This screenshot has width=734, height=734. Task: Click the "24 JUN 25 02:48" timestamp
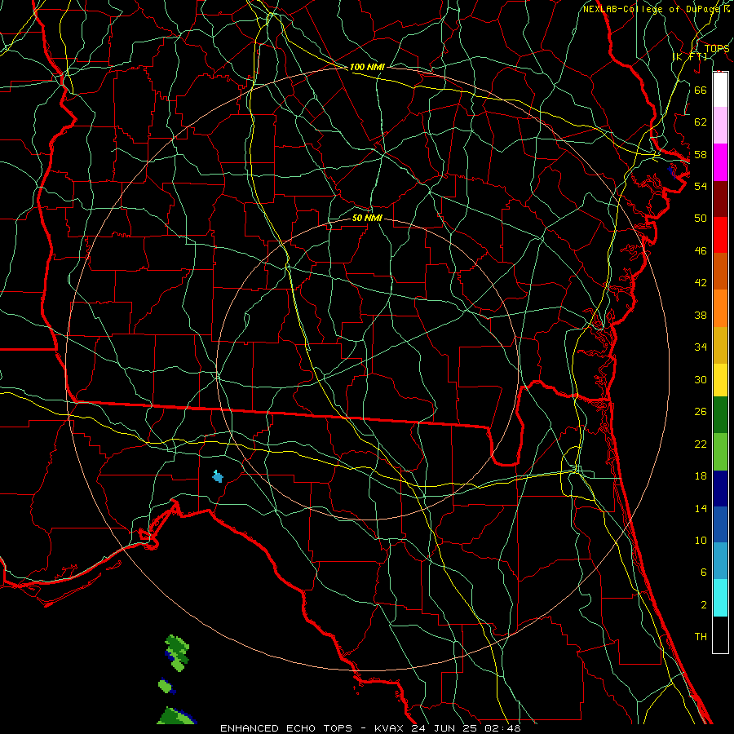(466, 728)
